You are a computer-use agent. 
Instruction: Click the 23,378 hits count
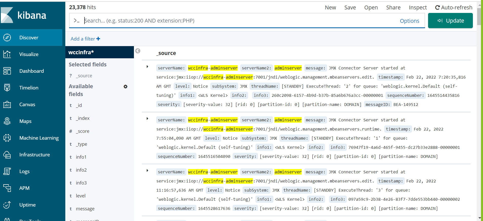pos(83,7)
